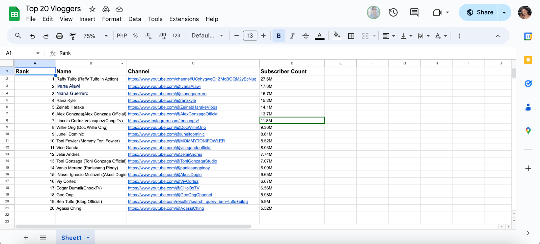Image resolution: width=540 pixels, height=244 pixels.
Task: Open the name box dropdown arrow
Action: click(x=38, y=53)
